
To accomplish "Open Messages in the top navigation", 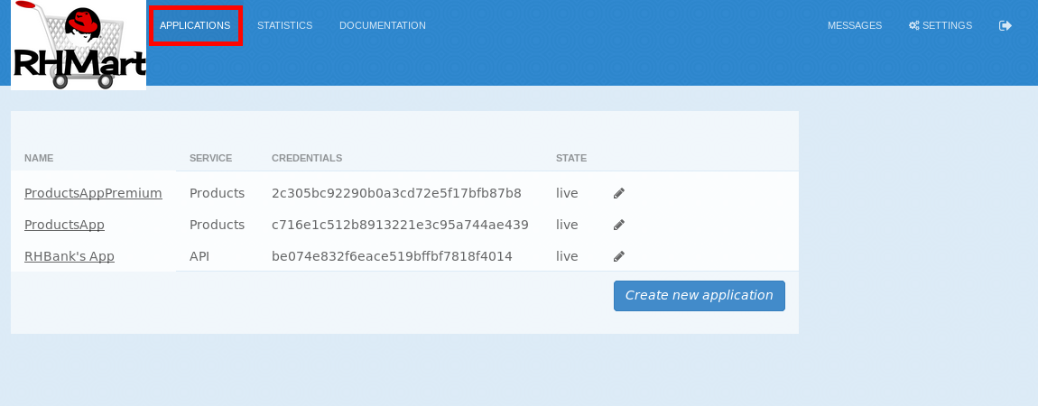I will [x=854, y=25].
